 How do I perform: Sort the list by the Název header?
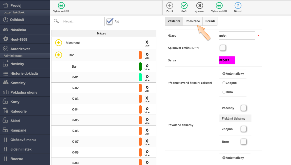[102, 33]
